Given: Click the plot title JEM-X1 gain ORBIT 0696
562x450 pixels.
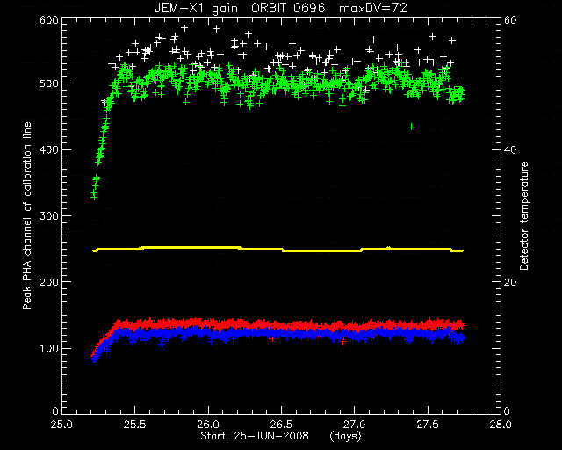Looking at the screenshot, I should (240, 8).
